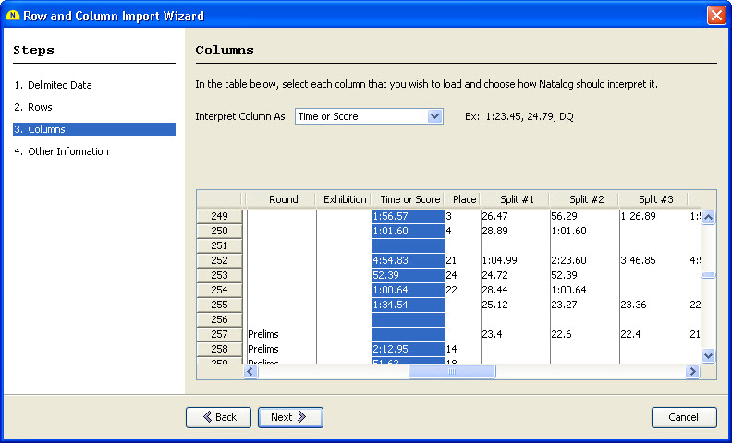Cancel the import wizard
Viewport: 732px width, 443px height.
pos(684,417)
